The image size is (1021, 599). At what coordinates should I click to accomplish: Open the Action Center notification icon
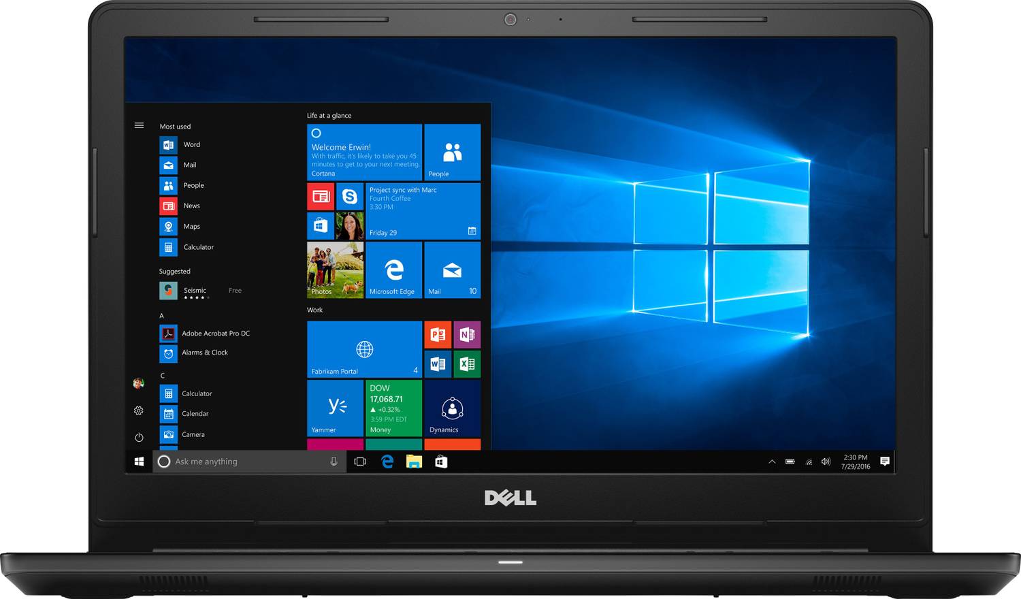click(x=884, y=462)
